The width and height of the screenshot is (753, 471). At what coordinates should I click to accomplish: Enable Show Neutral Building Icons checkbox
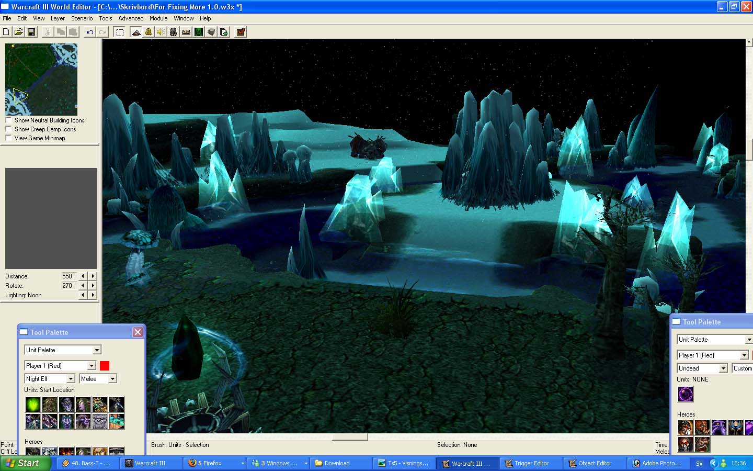[8, 120]
